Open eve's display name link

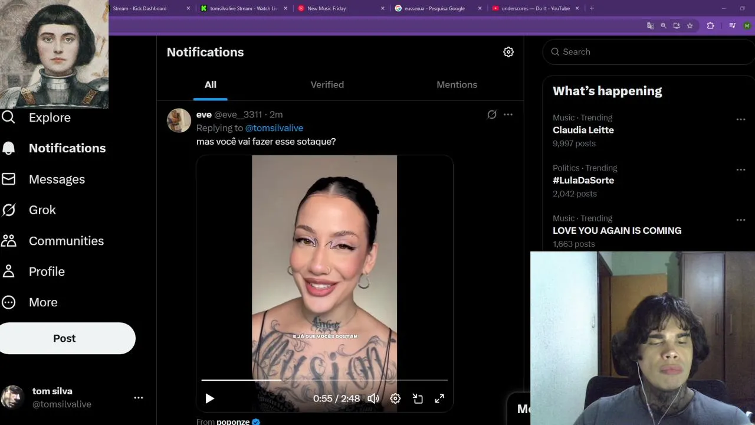[204, 115]
